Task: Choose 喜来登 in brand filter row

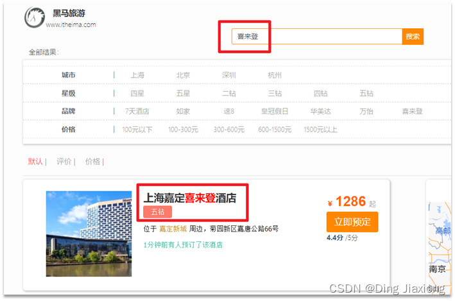Action: click(x=413, y=111)
